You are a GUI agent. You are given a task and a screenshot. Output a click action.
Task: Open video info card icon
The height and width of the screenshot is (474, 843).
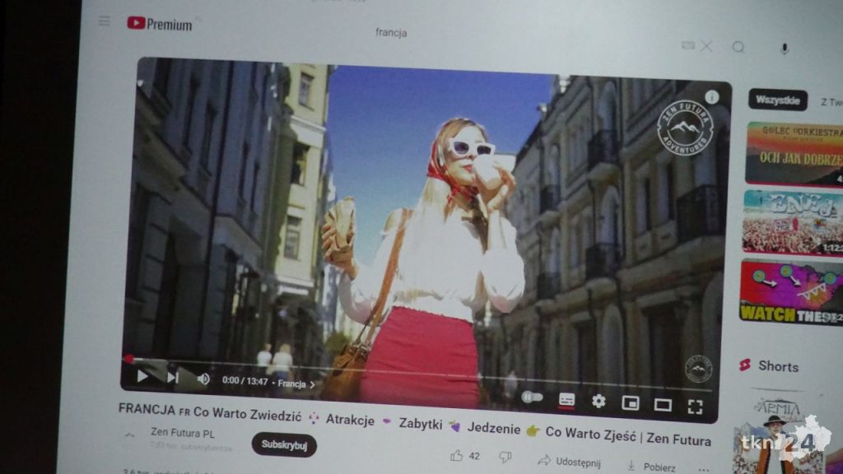click(x=711, y=97)
